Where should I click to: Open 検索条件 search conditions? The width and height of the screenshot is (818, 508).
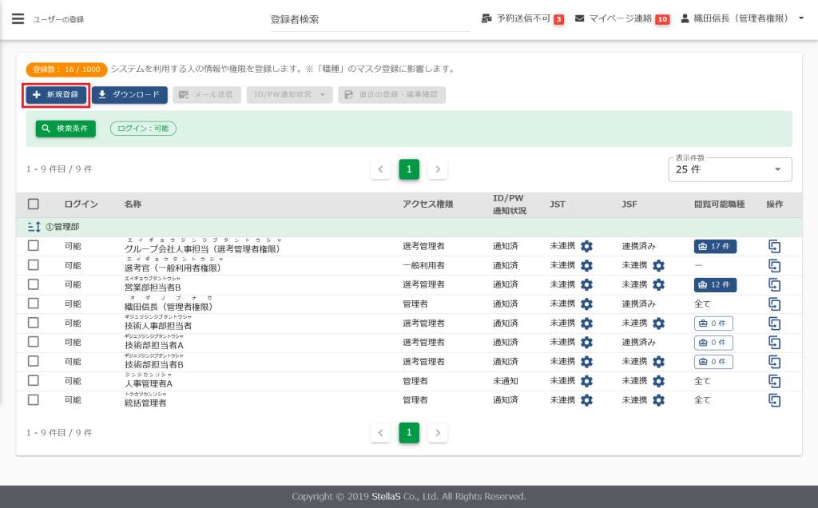(66, 128)
